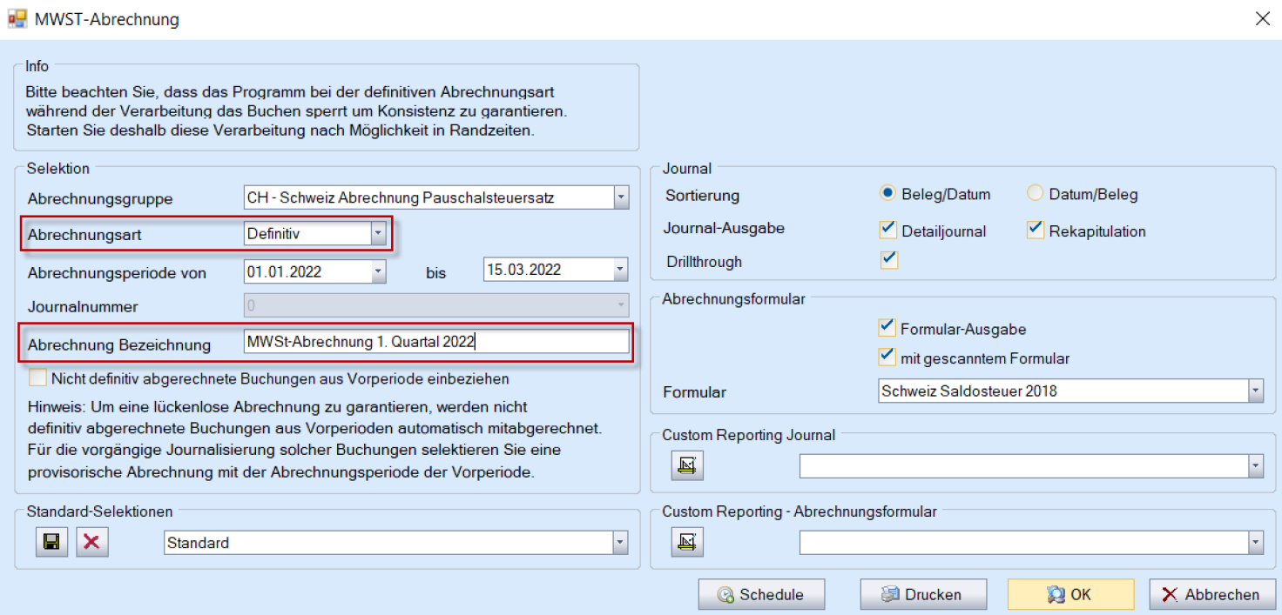Confirm with the OK button
This screenshot has width=1282, height=615.
pyautogui.click(x=1070, y=595)
